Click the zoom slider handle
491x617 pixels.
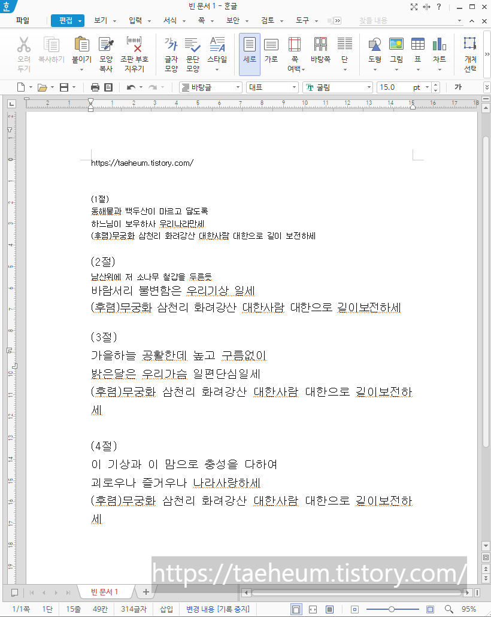pyautogui.click(x=392, y=610)
